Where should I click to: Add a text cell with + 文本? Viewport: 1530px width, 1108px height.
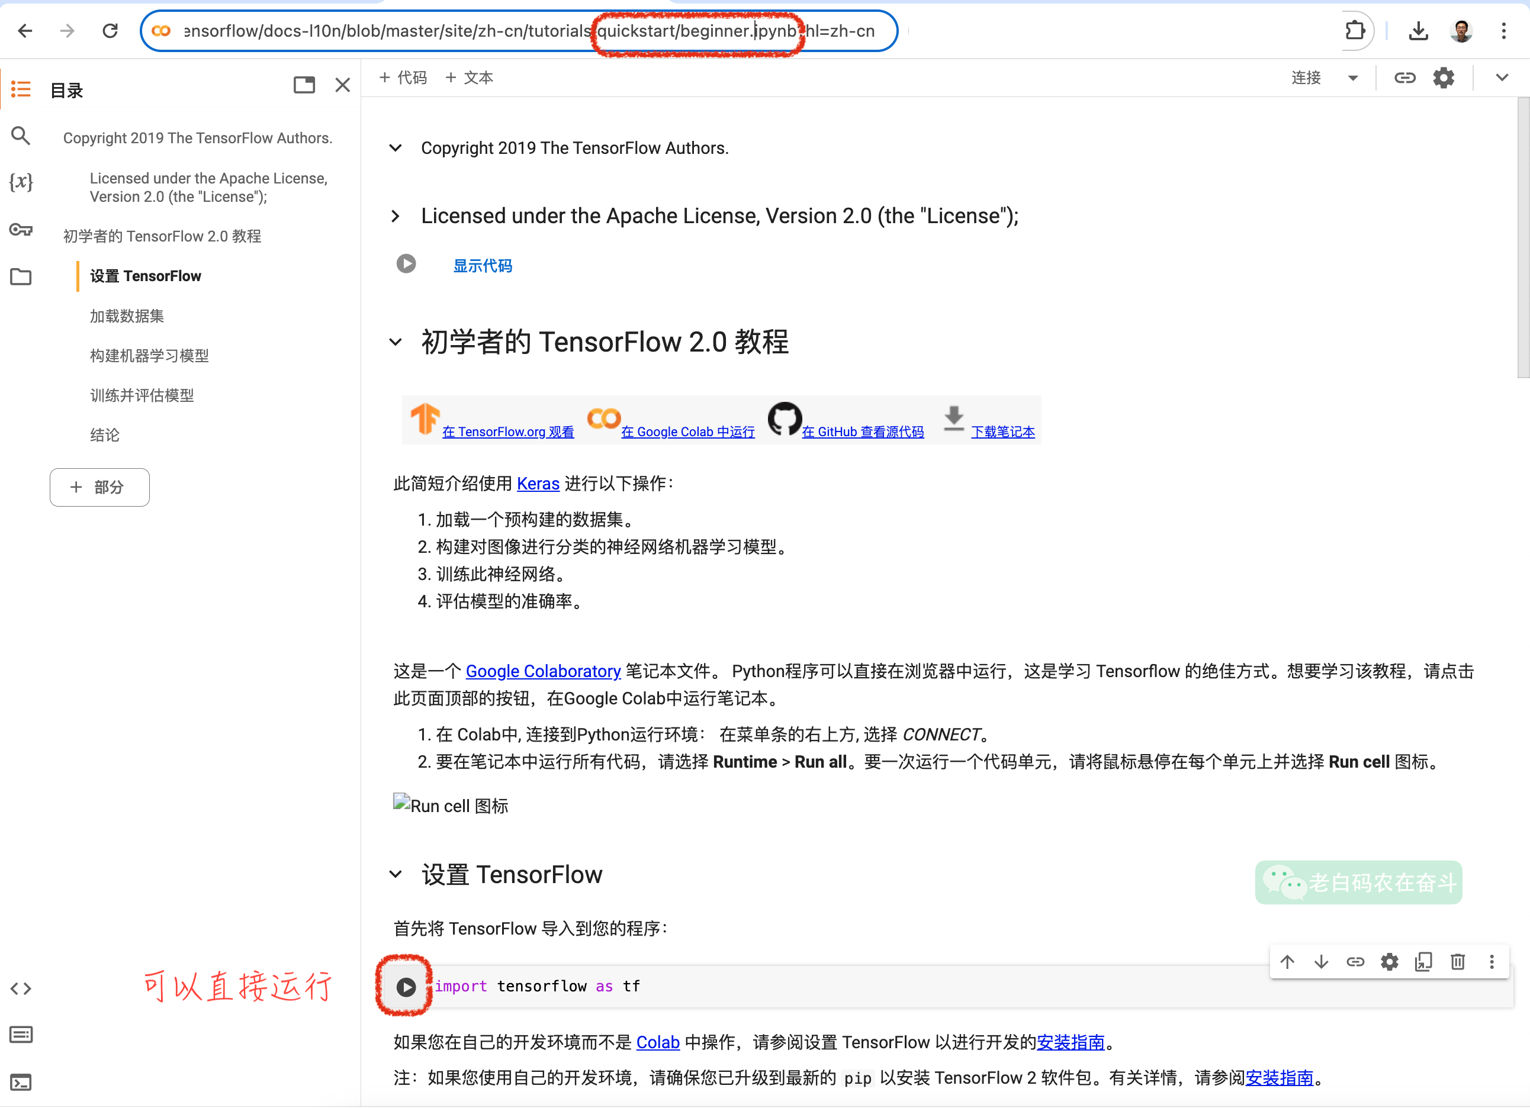469,78
